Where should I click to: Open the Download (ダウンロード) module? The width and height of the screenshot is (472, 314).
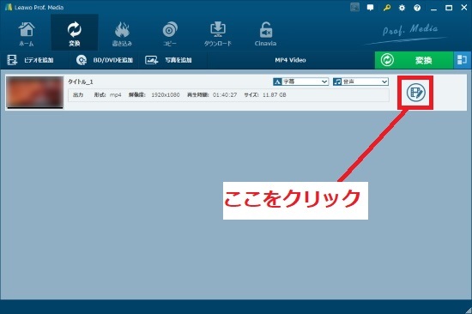[218, 33]
